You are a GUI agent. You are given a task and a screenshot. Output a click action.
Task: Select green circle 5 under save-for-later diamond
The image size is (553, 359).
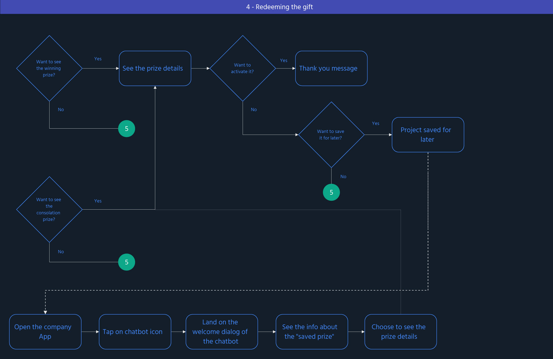click(331, 192)
